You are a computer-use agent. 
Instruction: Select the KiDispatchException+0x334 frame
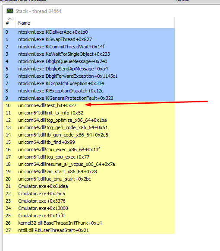[89, 83]
